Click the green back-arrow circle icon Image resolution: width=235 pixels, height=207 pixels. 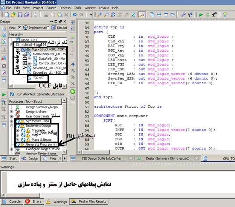click(x=73, y=91)
